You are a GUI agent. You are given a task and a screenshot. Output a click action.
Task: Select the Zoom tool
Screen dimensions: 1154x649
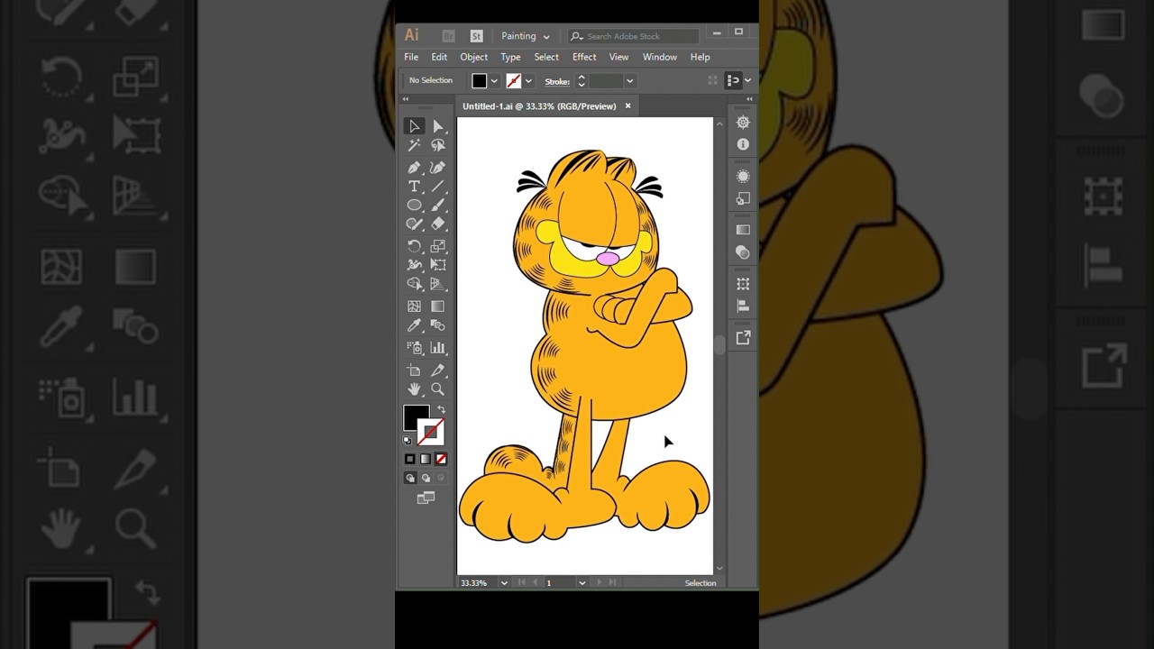(x=437, y=389)
